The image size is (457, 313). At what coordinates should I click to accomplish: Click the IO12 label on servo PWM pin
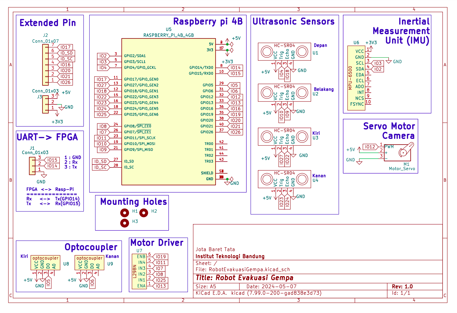(x=370, y=147)
